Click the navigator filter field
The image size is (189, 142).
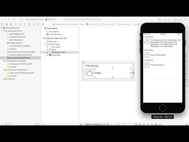(x=20, y=124)
